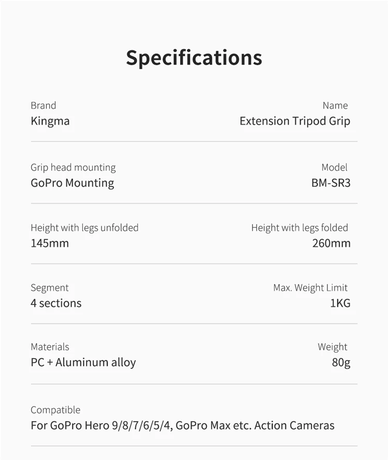Click Height with legs unfolded label
Image resolution: width=388 pixels, height=460 pixels.
tap(84, 228)
